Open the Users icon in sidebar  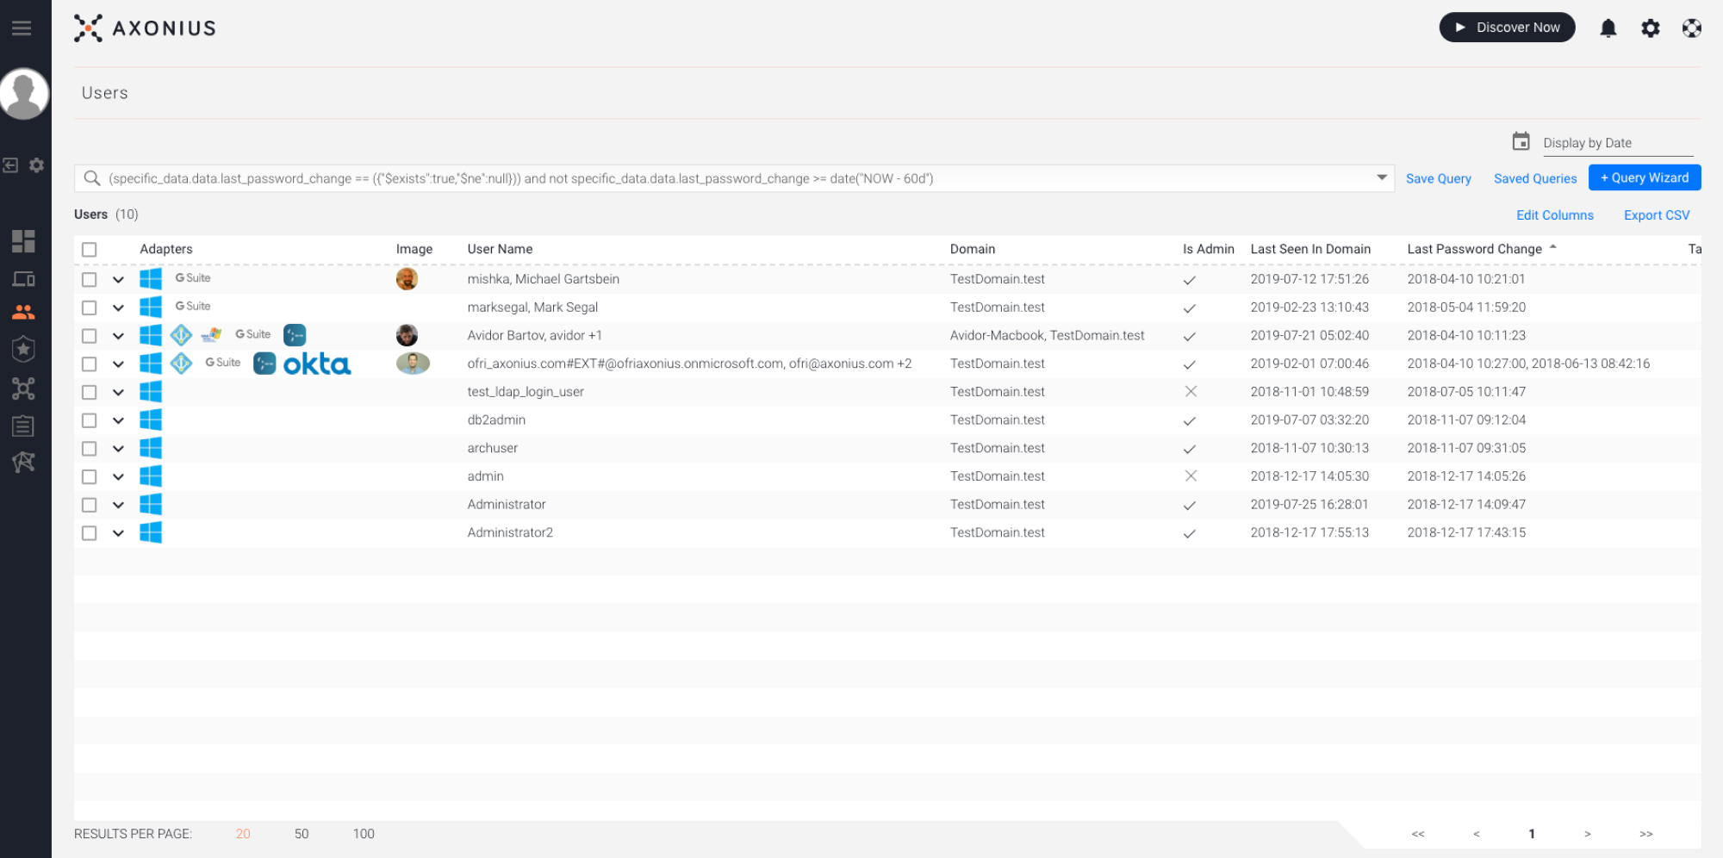tap(23, 312)
